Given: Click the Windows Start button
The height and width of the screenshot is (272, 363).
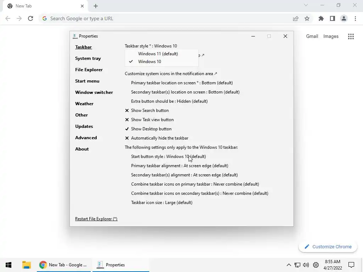Looking at the screenshot, I should coord(9,265).
